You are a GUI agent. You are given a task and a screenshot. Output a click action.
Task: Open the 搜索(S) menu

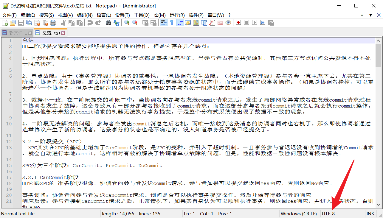click(x=46, y=15)
